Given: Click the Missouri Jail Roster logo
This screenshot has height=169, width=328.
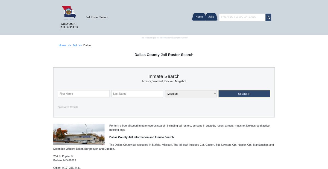Looking at the screenshot, I should pos(69,17).
